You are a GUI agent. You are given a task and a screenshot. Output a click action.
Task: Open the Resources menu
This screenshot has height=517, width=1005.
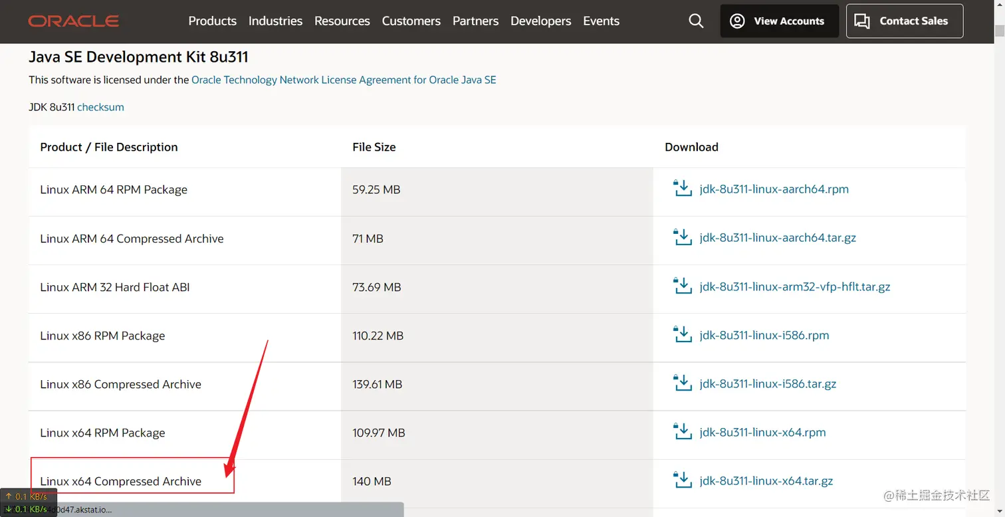(x=342, y=21)
